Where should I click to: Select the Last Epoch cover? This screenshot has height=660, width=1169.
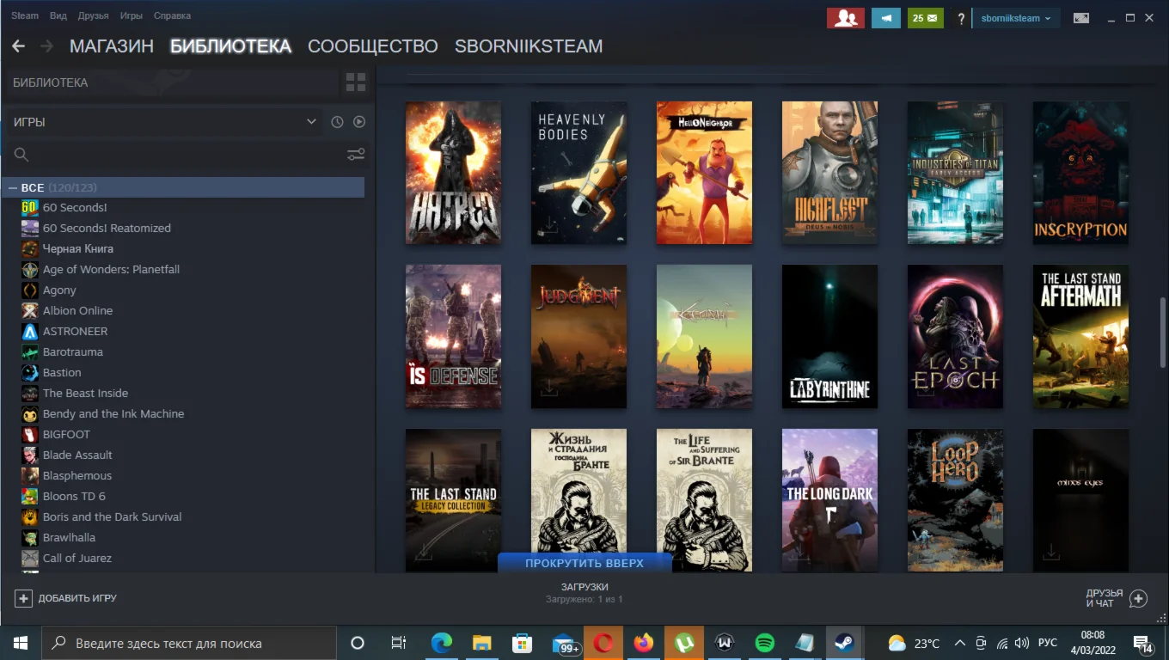click(x=955, y=336)
